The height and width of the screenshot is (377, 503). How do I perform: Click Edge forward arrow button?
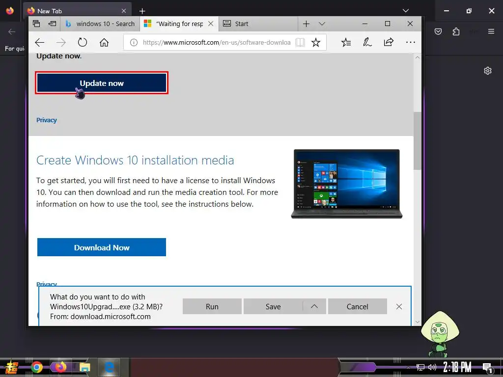pos(61,42)
